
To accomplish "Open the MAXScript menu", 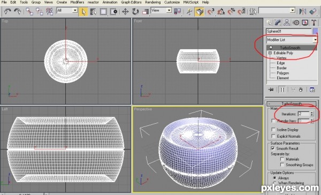I will coord(191,2).
